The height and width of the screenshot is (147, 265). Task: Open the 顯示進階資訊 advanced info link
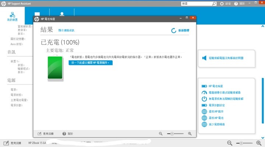pos(66,31)
